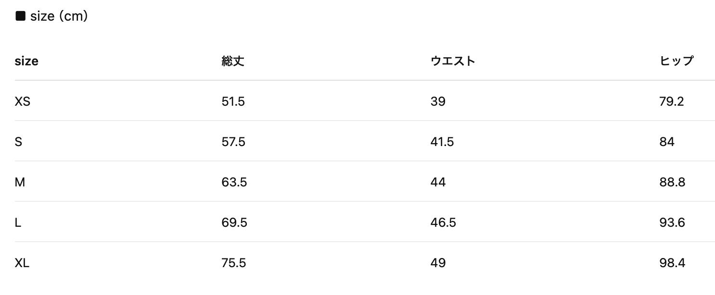Screen dimensions: 715x295
Task: Select the ウエスト column header
Action: point(453,61)
